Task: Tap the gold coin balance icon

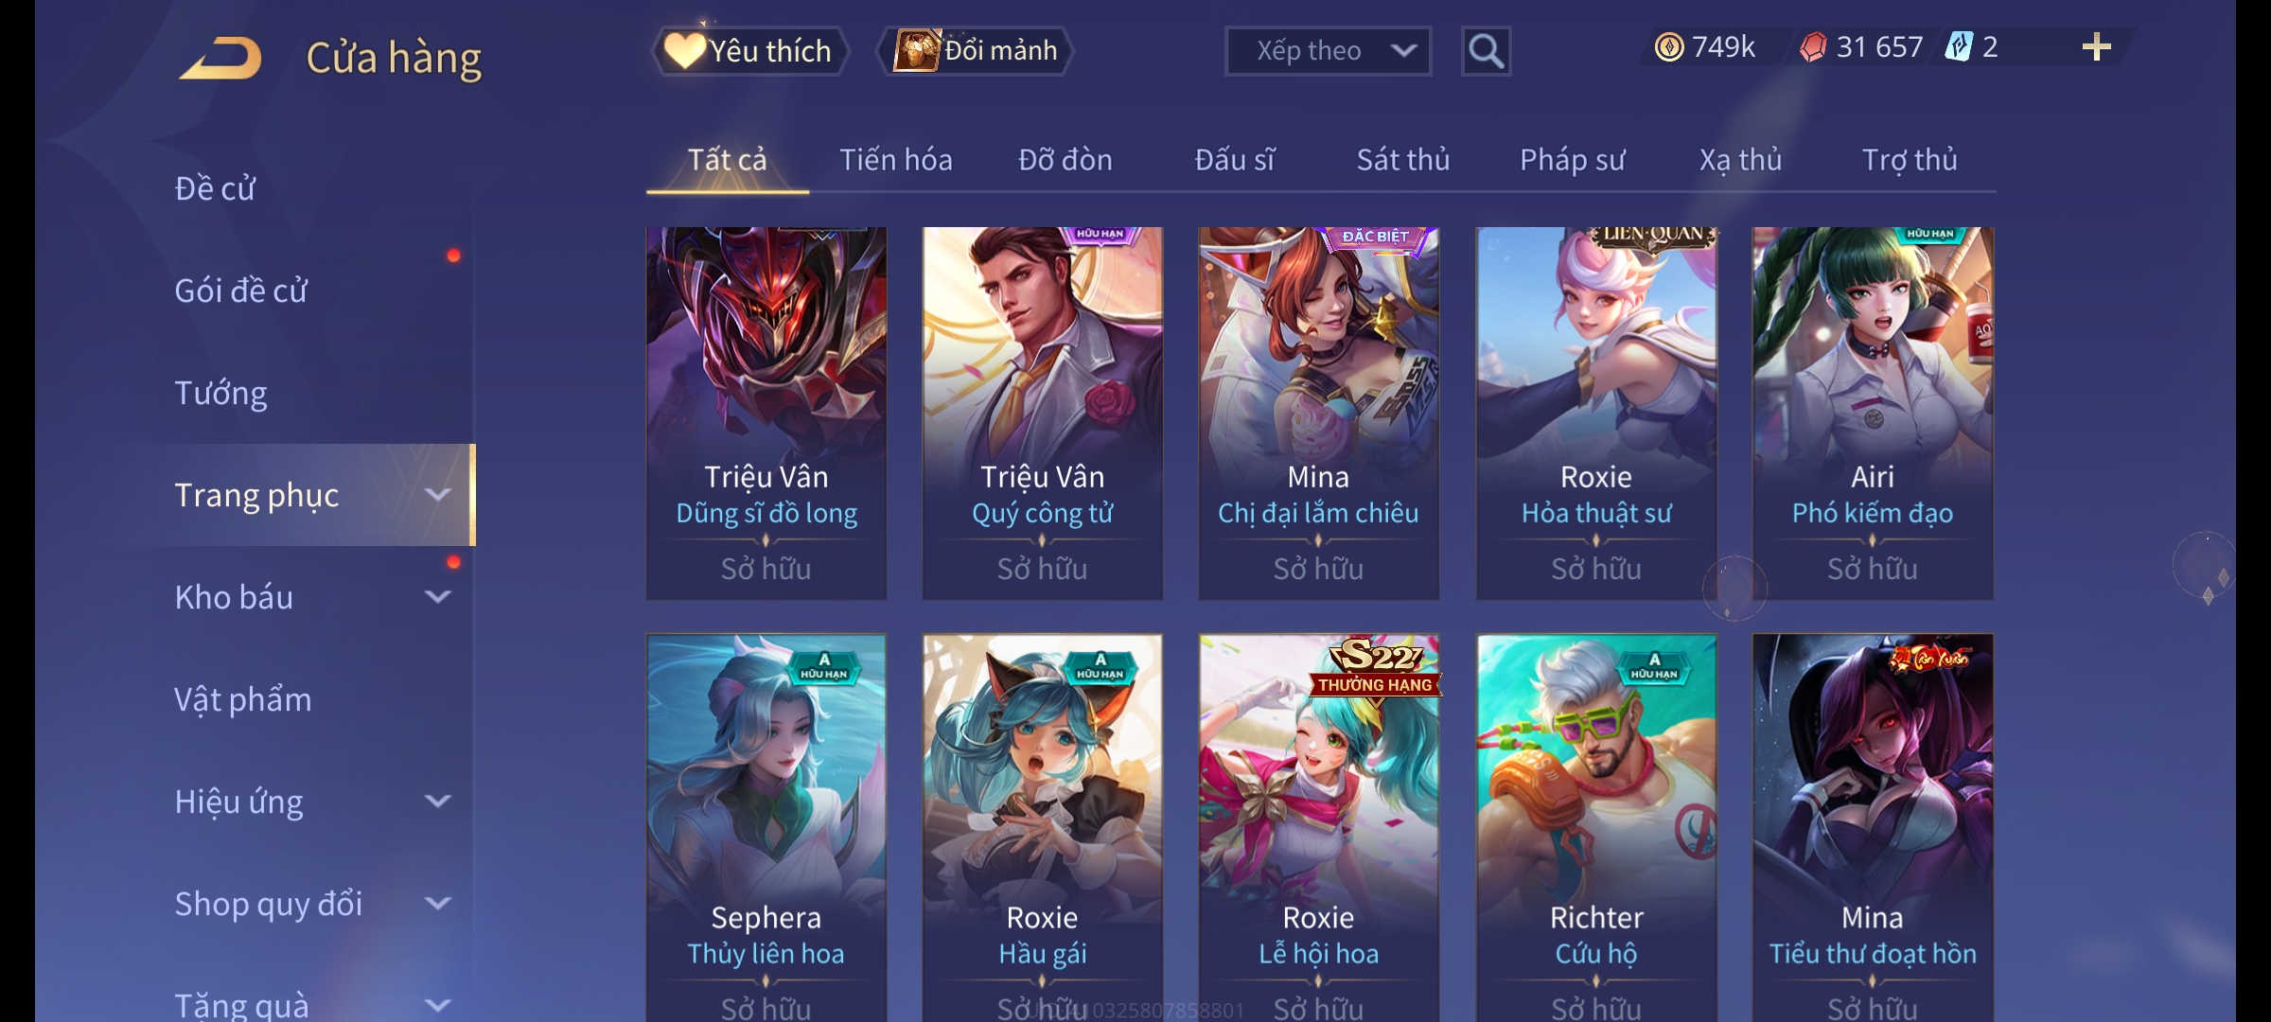Action: click(1668, 47)
